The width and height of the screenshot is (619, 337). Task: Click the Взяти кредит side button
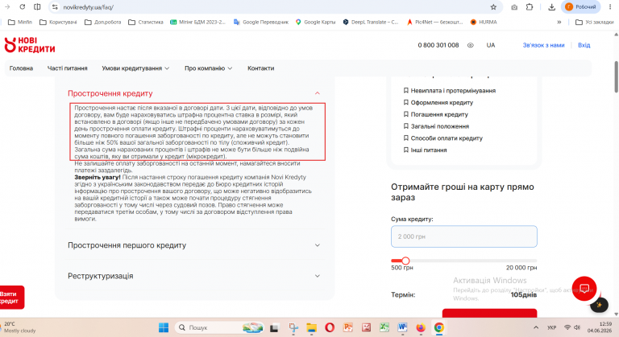tap(12, 298)
